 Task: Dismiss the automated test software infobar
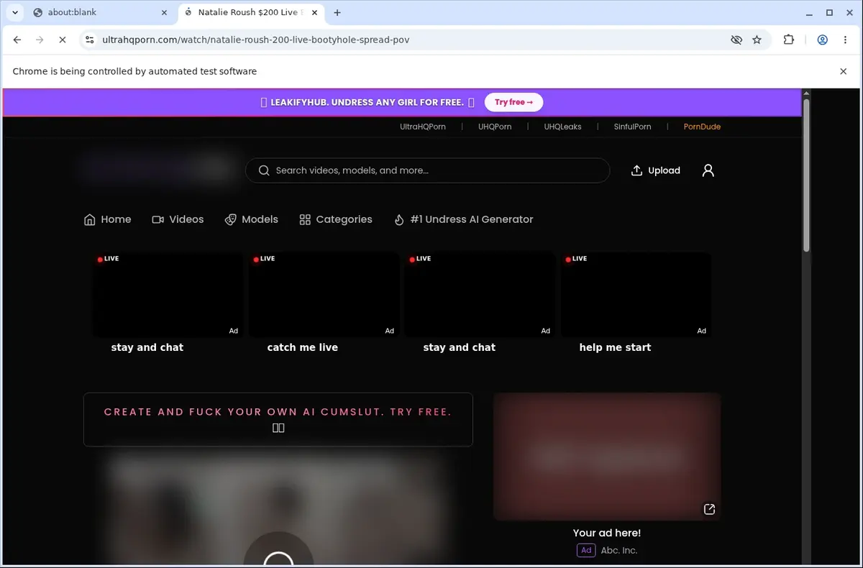coord(844,71)
